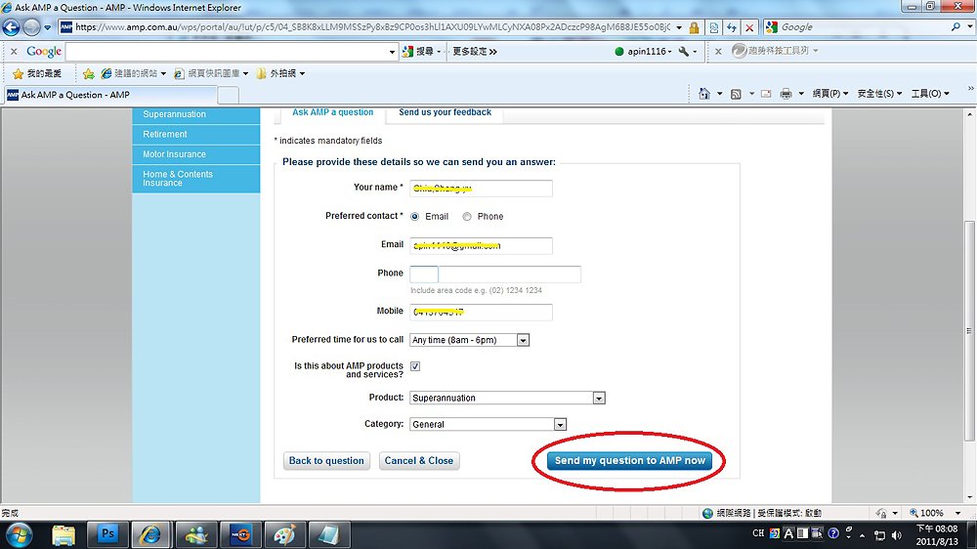The image size is (977, 549).
Task: Open the Safety (安全性) menu
Action: pyautogui.click(x=879, y=94)
